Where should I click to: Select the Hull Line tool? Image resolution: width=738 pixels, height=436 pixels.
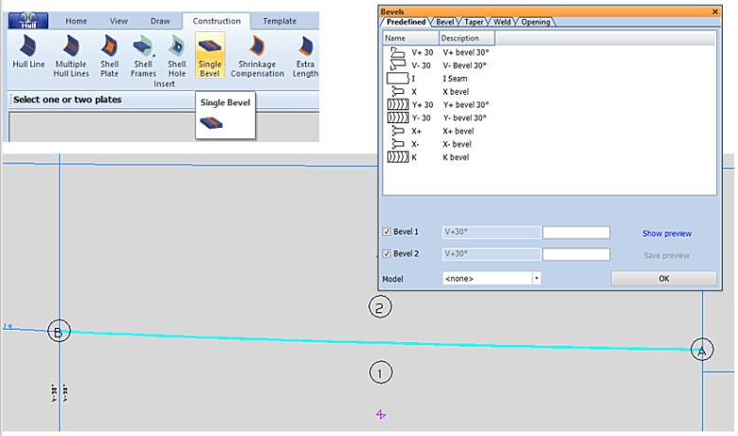click(x=29, y=55)
